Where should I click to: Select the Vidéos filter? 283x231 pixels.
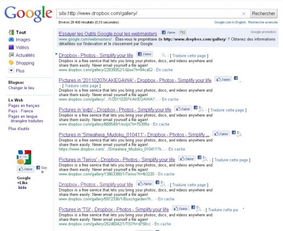[x=23, y=47]
